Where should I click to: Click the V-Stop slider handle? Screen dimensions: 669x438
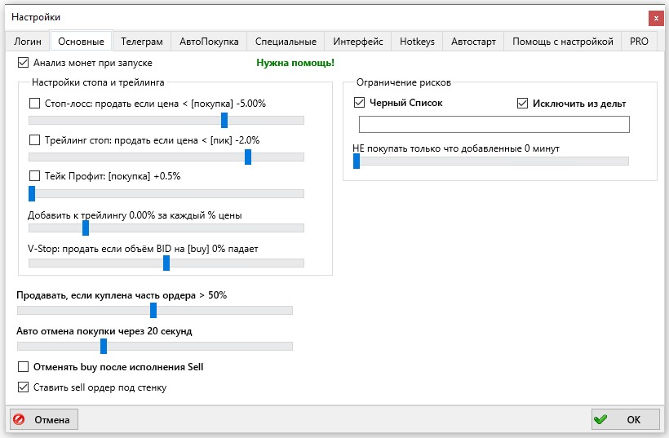[166, 263]
